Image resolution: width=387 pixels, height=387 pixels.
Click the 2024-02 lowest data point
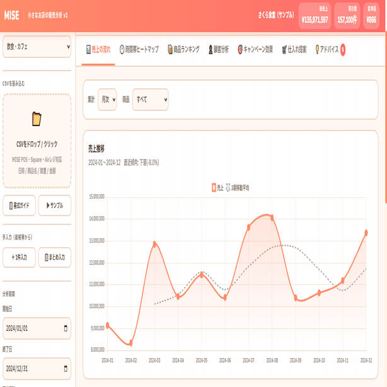(x=131, y=343)
